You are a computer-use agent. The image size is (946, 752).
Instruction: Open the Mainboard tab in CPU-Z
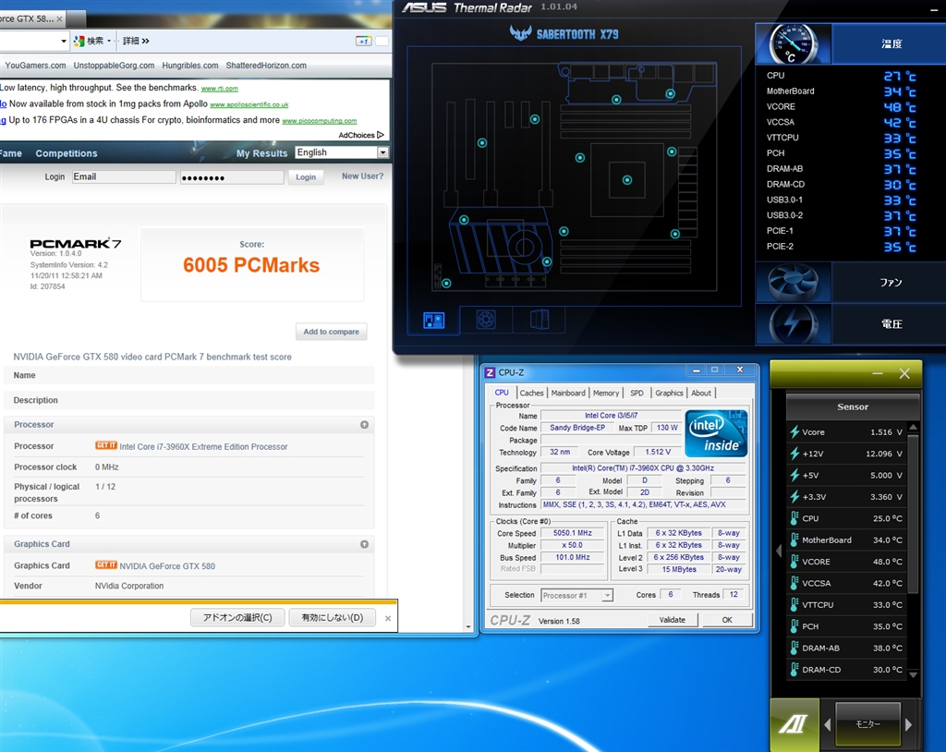[568, 393]
